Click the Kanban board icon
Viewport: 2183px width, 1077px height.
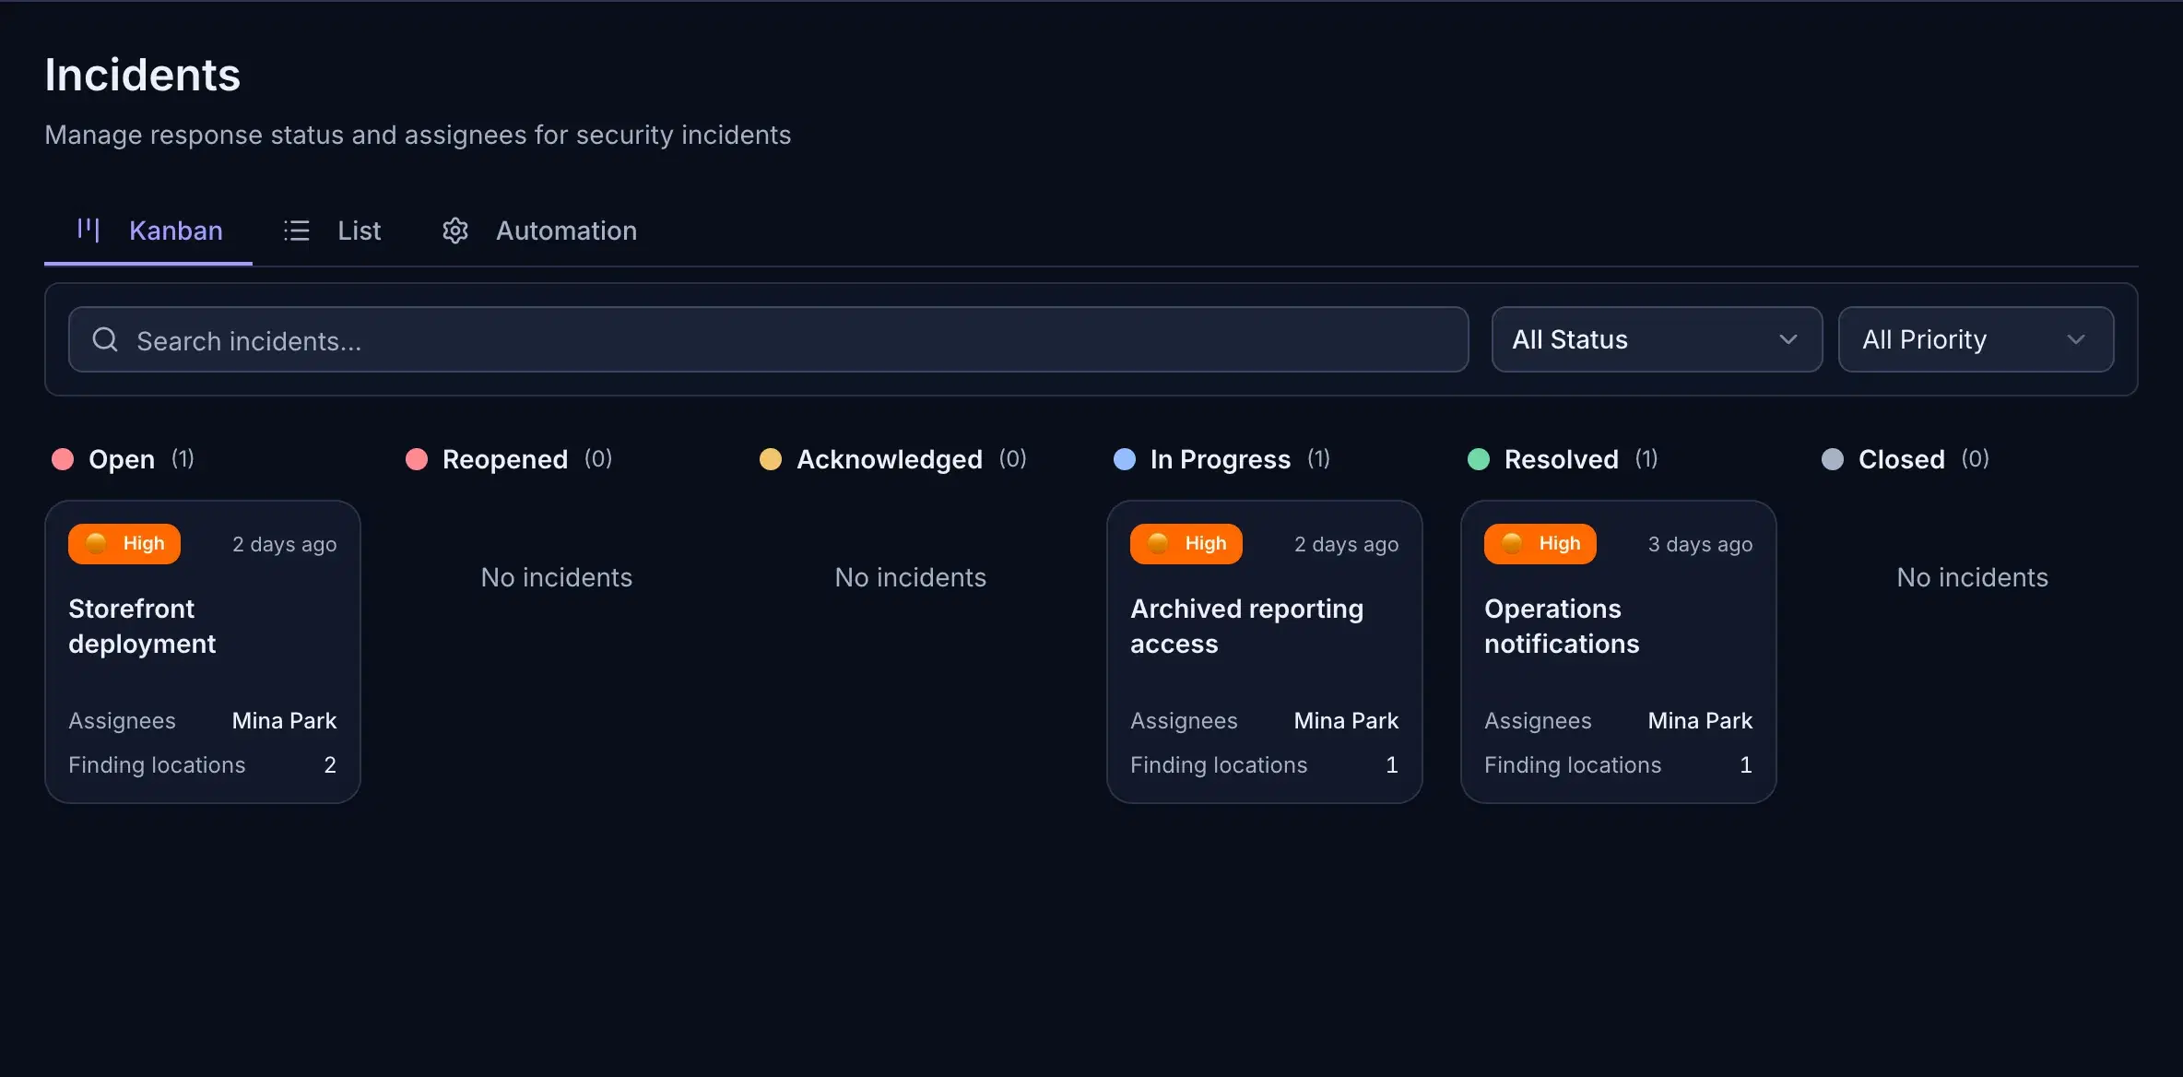coord(88,230)
